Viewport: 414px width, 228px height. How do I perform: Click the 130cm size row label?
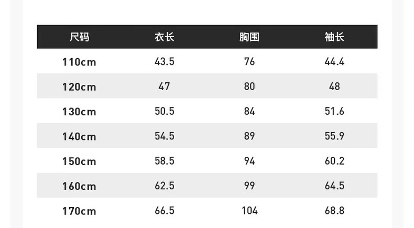tap(79, 112)
